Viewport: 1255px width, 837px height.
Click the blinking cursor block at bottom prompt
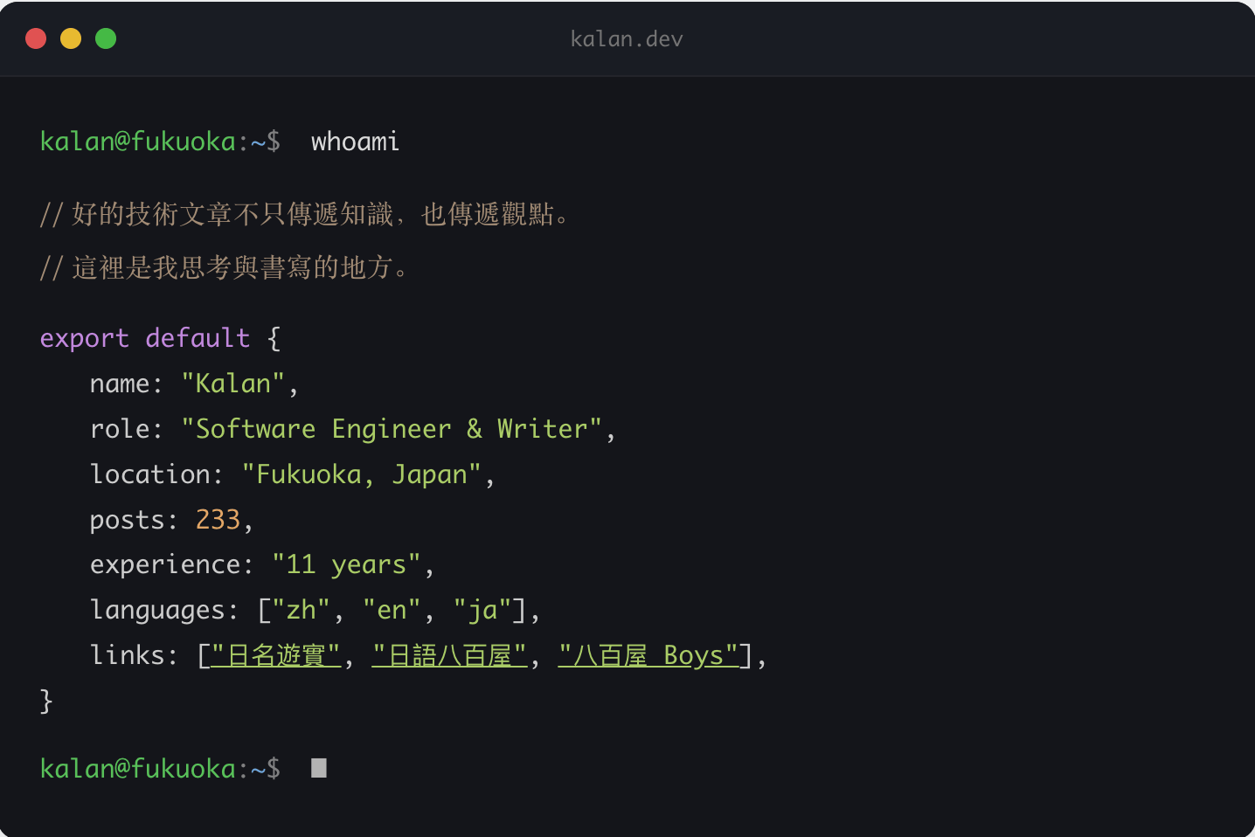(x=319, y=768)
